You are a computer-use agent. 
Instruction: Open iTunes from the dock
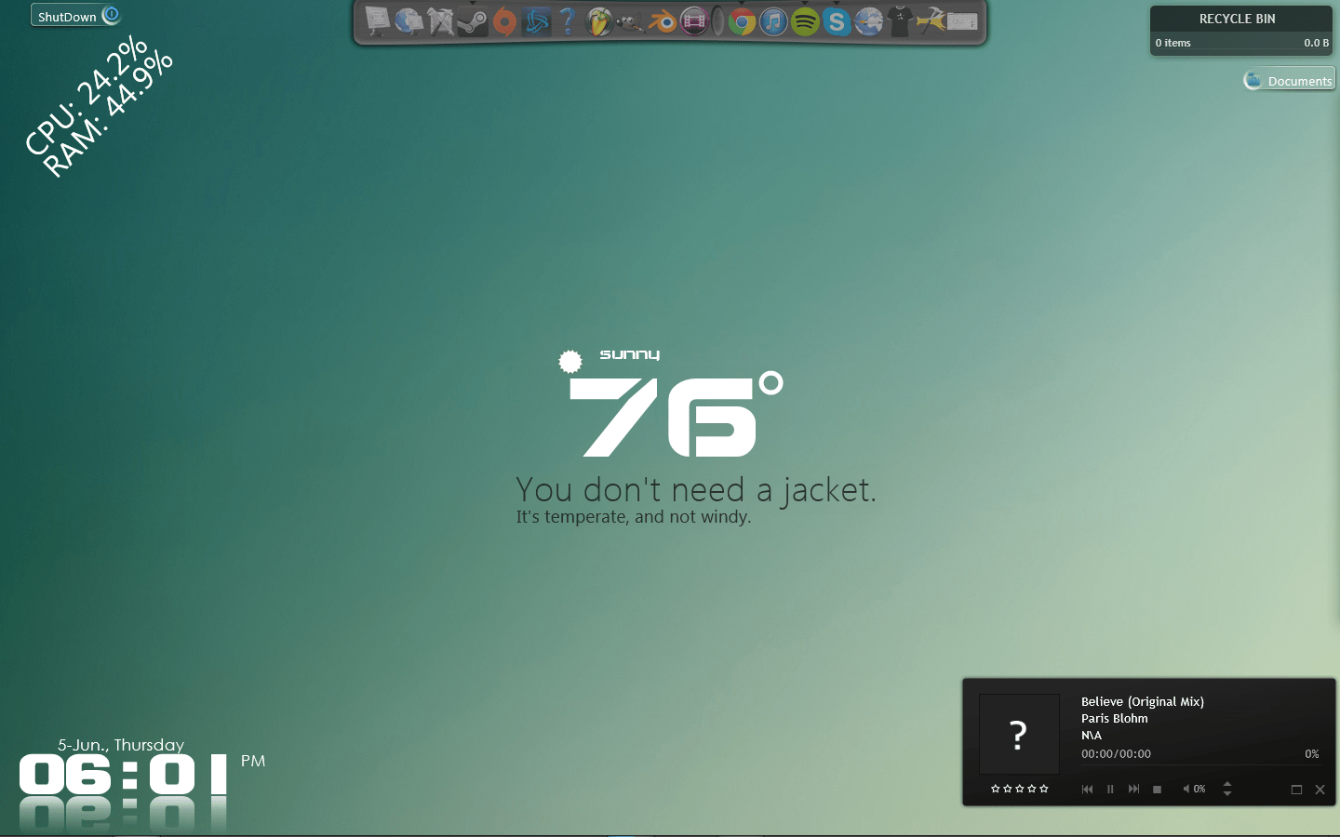(x=773, y=20)
